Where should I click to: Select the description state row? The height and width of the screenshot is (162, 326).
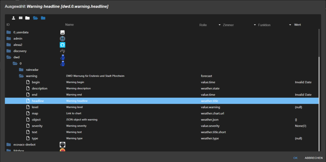point(39,88)
